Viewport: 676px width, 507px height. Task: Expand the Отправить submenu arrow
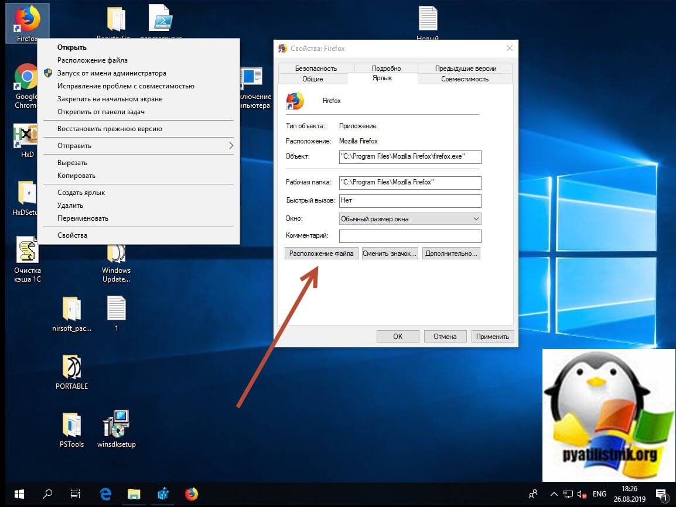point(231,146)
